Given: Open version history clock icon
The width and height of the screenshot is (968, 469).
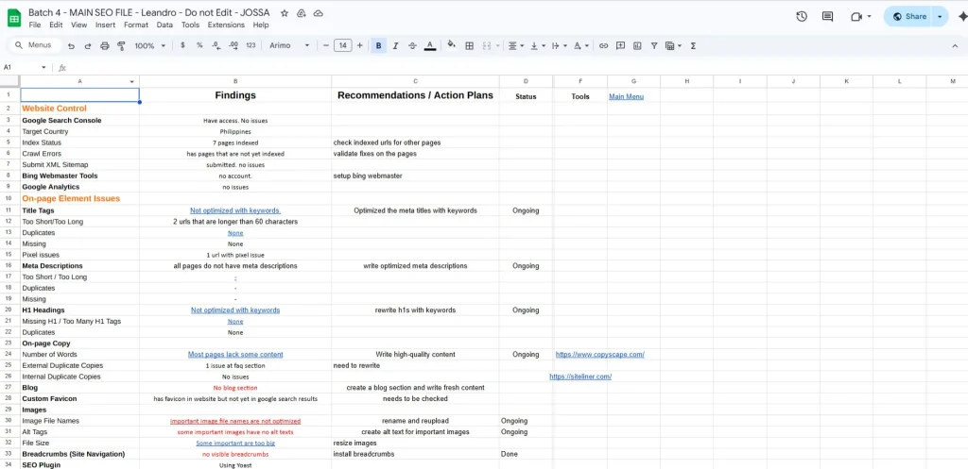Looking at the screenshot, I should point(802,17).
